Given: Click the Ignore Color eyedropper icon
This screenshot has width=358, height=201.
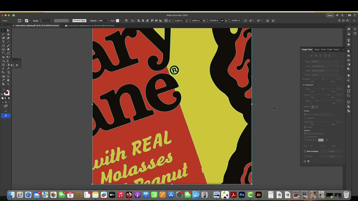Looking at the screenshot, I should 327,140.
